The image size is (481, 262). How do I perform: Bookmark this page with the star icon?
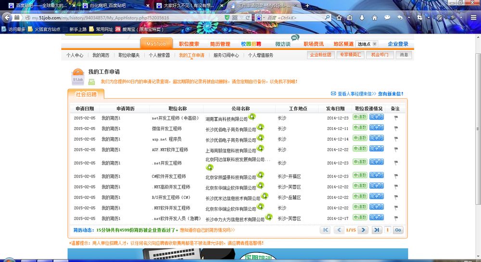(x=339, y=18)
